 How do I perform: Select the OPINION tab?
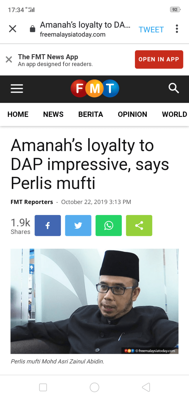pos(132,114)
